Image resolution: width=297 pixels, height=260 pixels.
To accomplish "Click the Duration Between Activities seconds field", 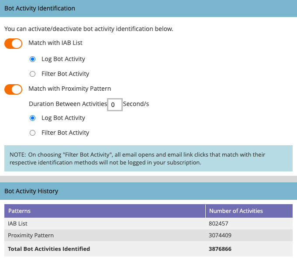I will 115,105.
